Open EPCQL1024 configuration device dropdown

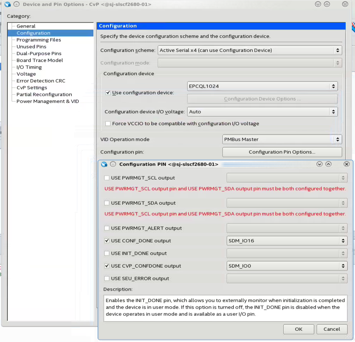pos(262,86)
